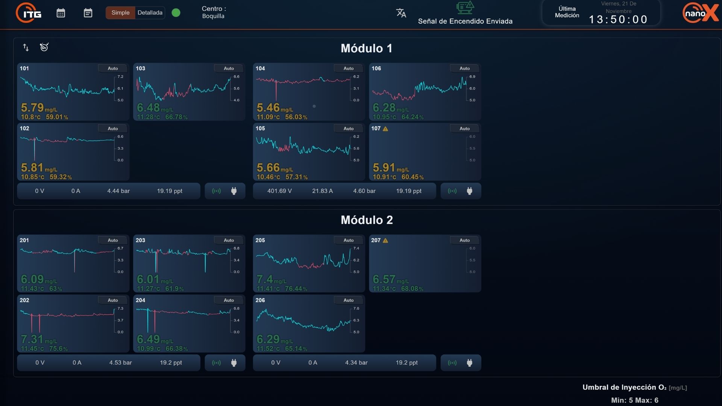This screenshot has height=406, width=722.
Task: Switch view to Detallada mode
Action: point(150,13)
